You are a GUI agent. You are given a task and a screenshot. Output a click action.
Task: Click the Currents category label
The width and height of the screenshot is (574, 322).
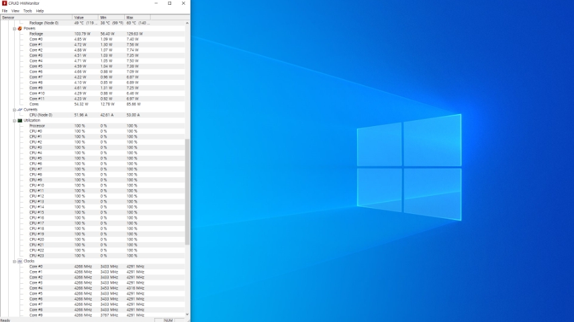(x=30, y=110)
